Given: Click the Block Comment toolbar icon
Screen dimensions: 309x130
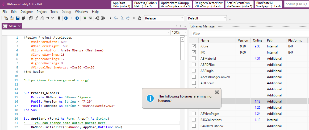Looking at the screenshot, I should click(x=84, y=18).
